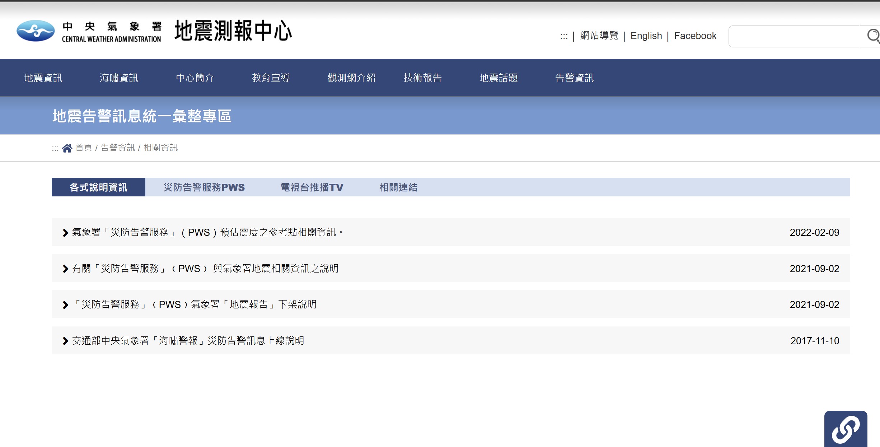Expand the 2022-02-09 PWS notice arrow

65,233
